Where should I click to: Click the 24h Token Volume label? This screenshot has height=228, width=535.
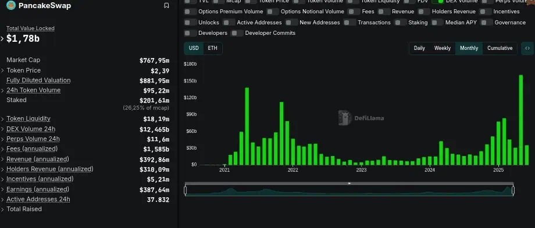34,90
